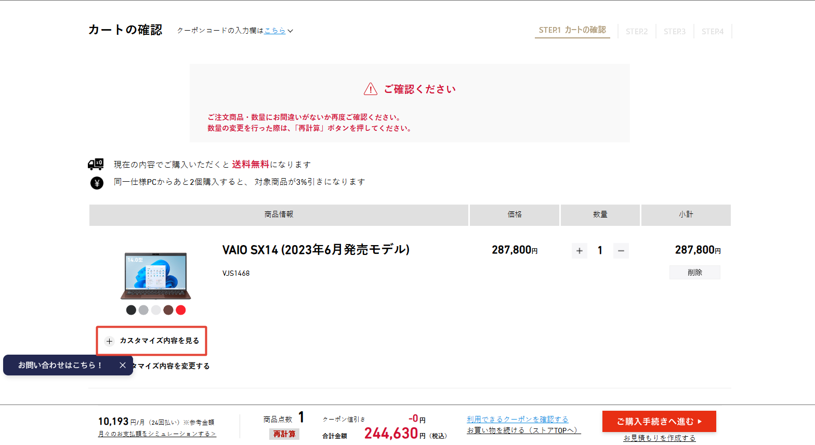Increase quantity with the plus button
Viewport: 815px width, 445px height.
(x=580, y=251)
